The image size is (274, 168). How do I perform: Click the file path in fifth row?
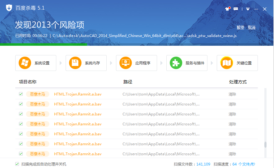point(161,134)
